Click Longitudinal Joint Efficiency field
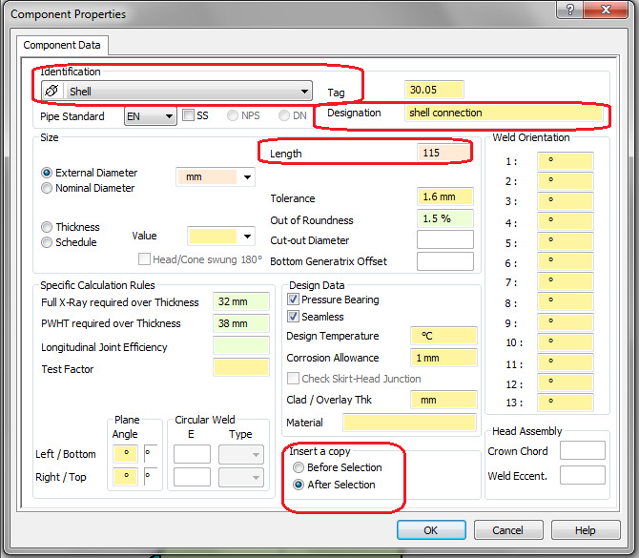 (241, 345)
